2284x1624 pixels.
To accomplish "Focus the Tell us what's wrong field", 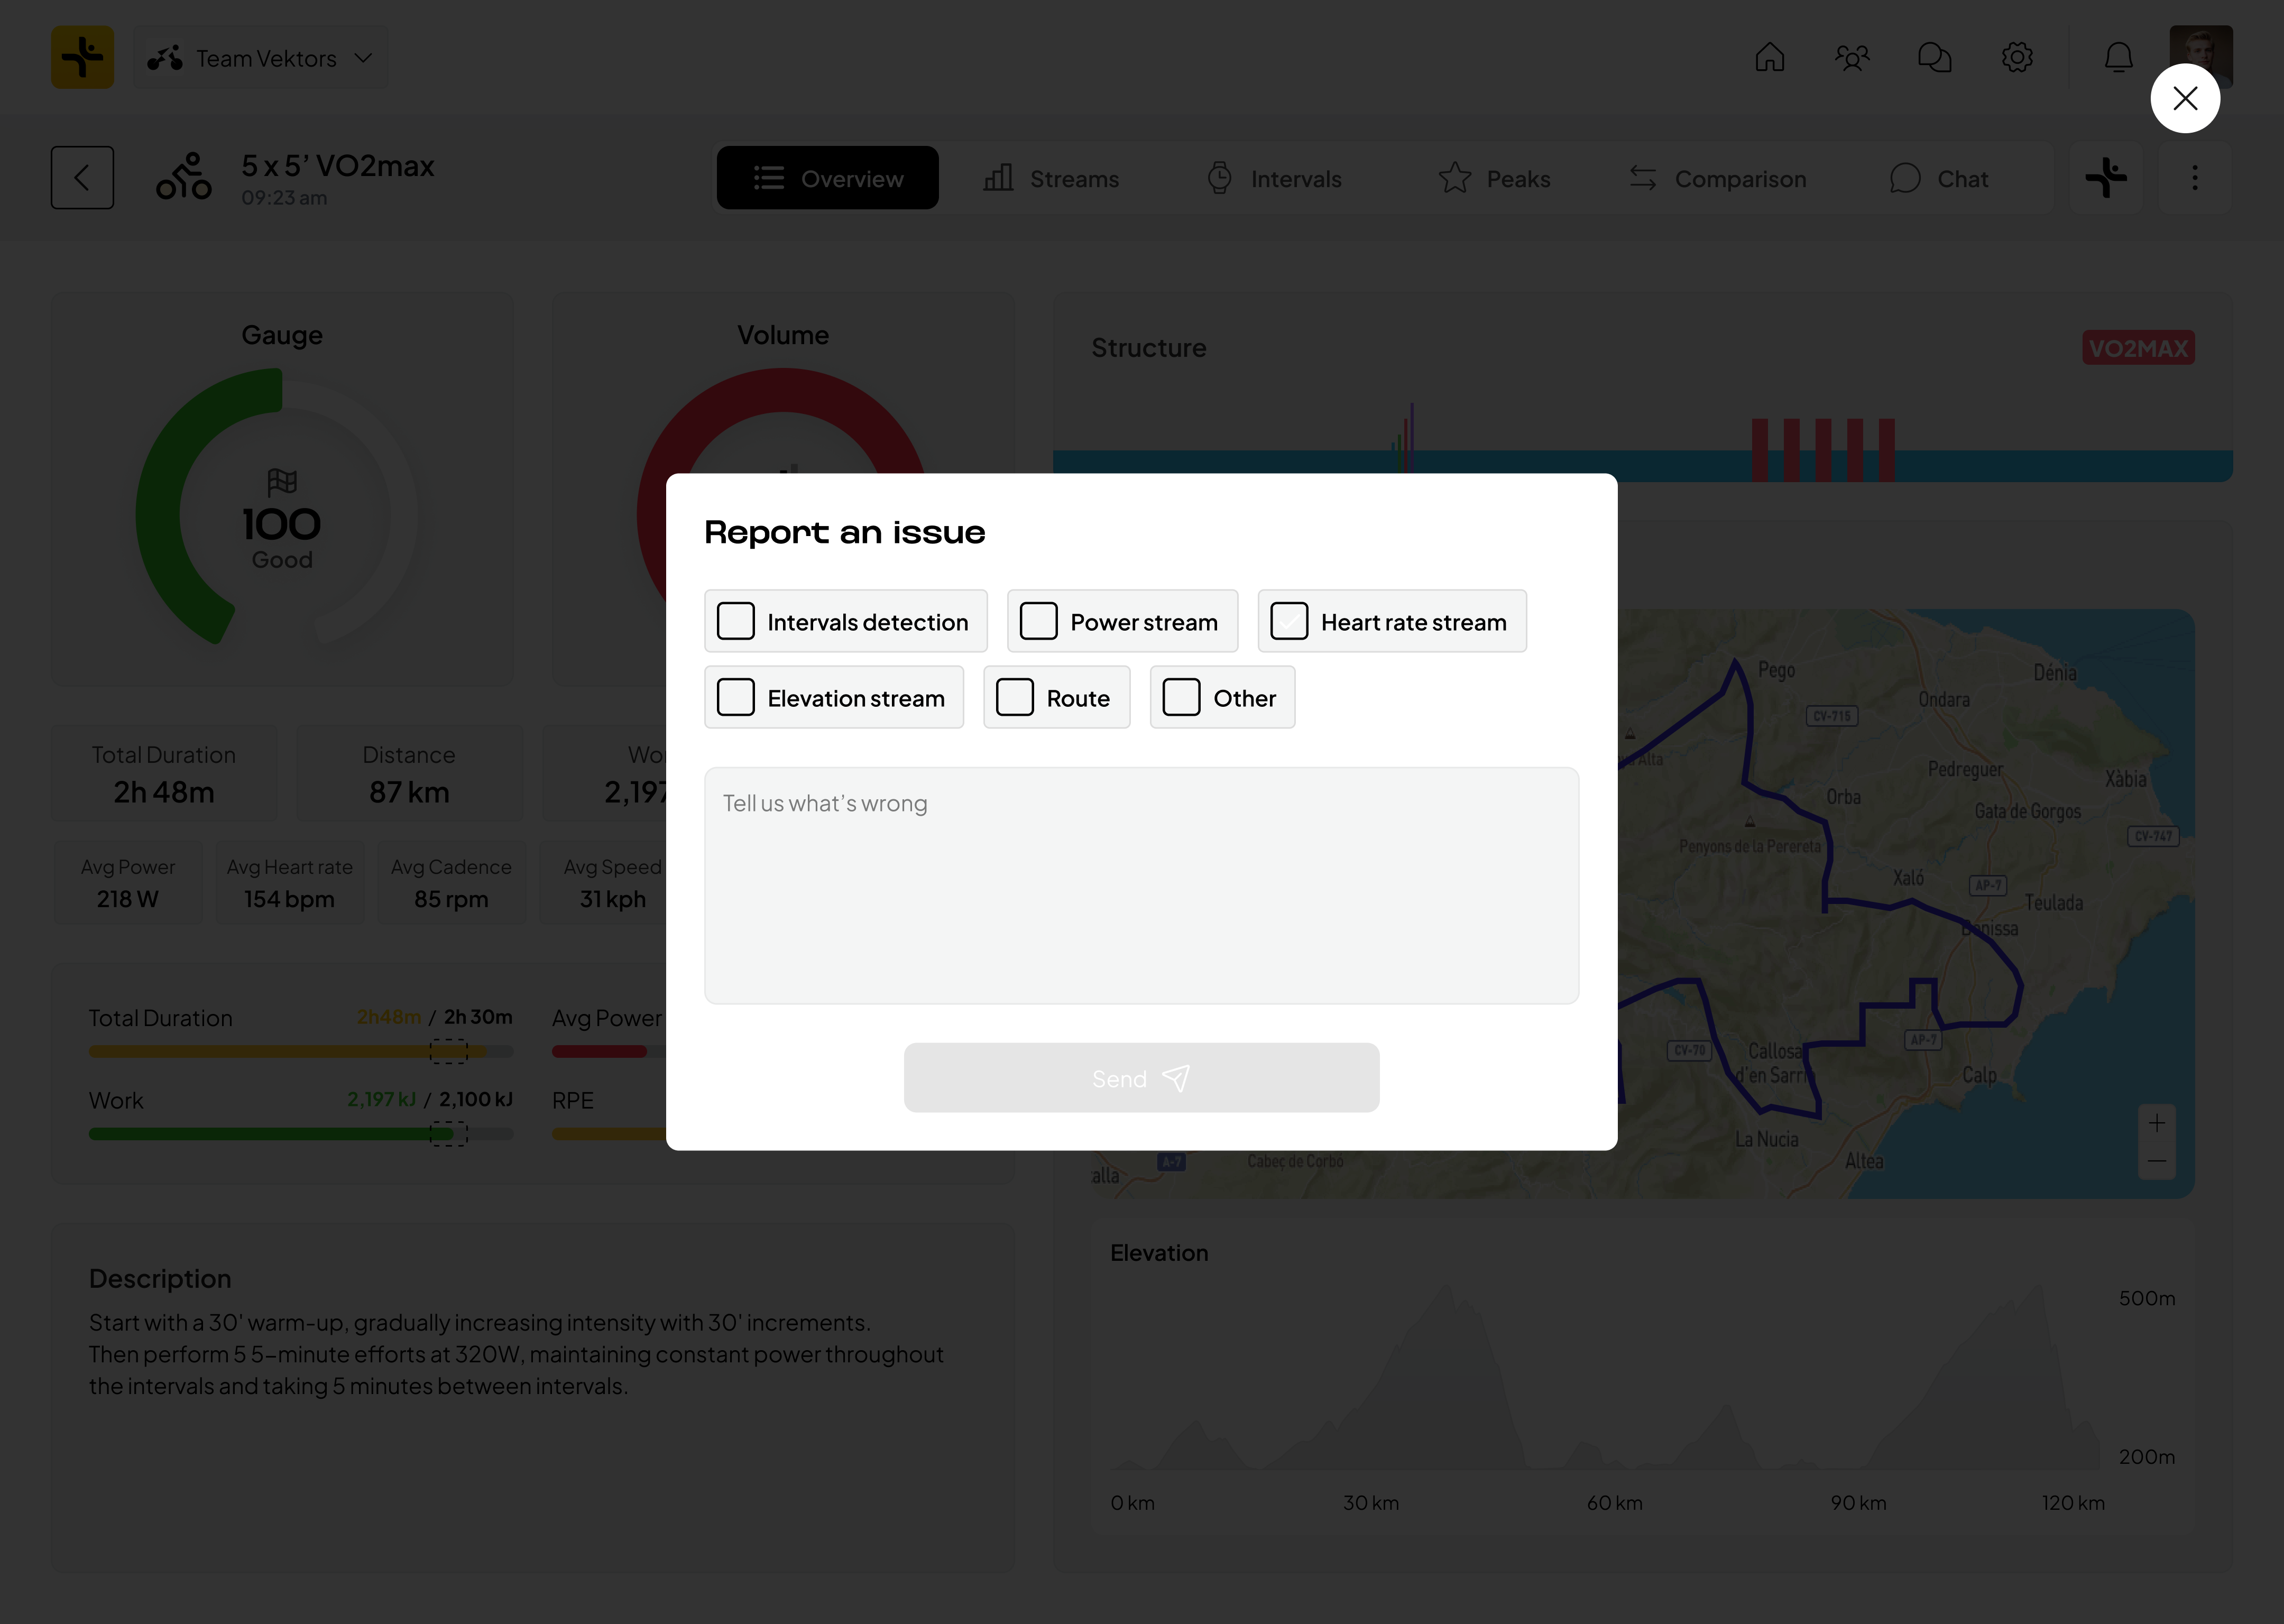I will tap(1141, 885).
